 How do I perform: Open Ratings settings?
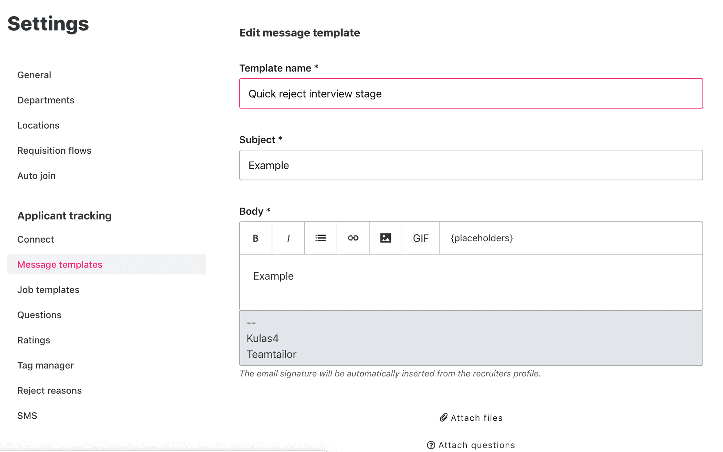tap(34, 340)
